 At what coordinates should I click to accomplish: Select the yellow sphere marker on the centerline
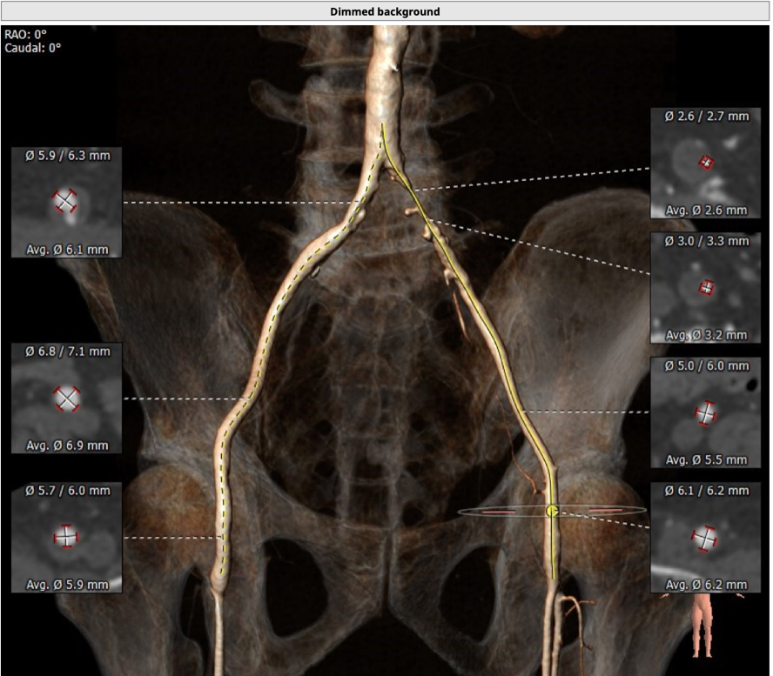552,511
